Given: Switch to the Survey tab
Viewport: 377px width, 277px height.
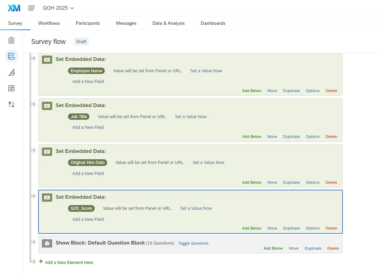Looking at the screenshot, I should [15, 23].
